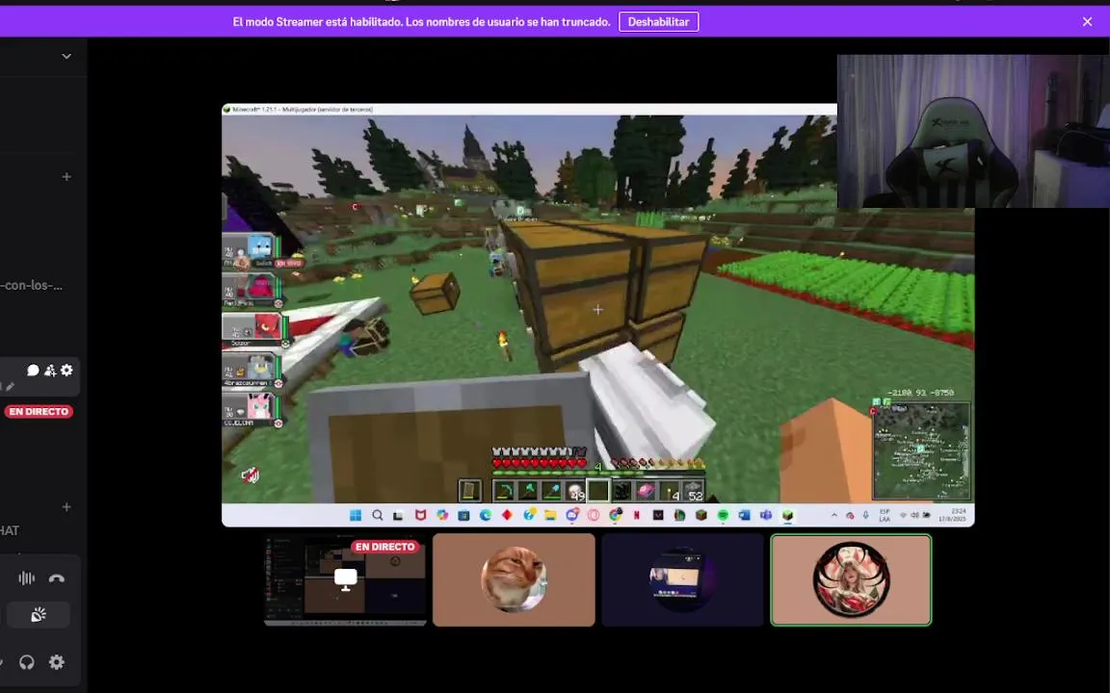Toggle noise suppression waveform icon
1110x693 pixels.
click(26, 578)
